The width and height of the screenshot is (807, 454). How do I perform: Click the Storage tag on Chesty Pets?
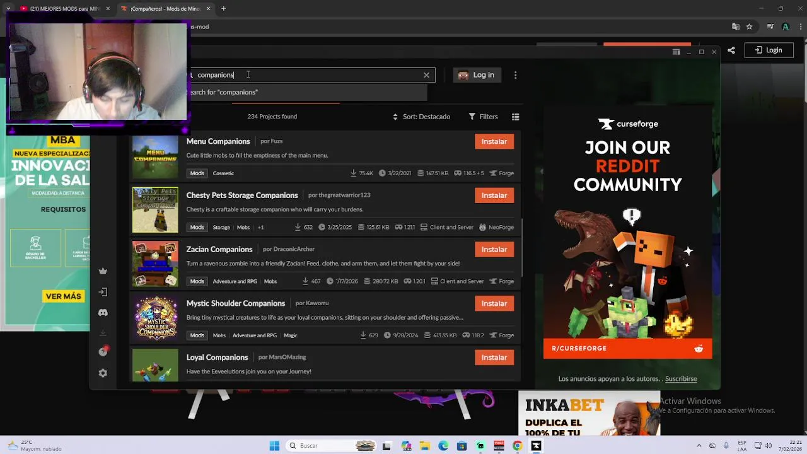pyautogui.click(x=221, y=228)
